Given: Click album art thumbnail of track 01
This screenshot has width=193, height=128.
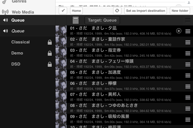Looking at the screenshot, I should click(x=61, y=31).
